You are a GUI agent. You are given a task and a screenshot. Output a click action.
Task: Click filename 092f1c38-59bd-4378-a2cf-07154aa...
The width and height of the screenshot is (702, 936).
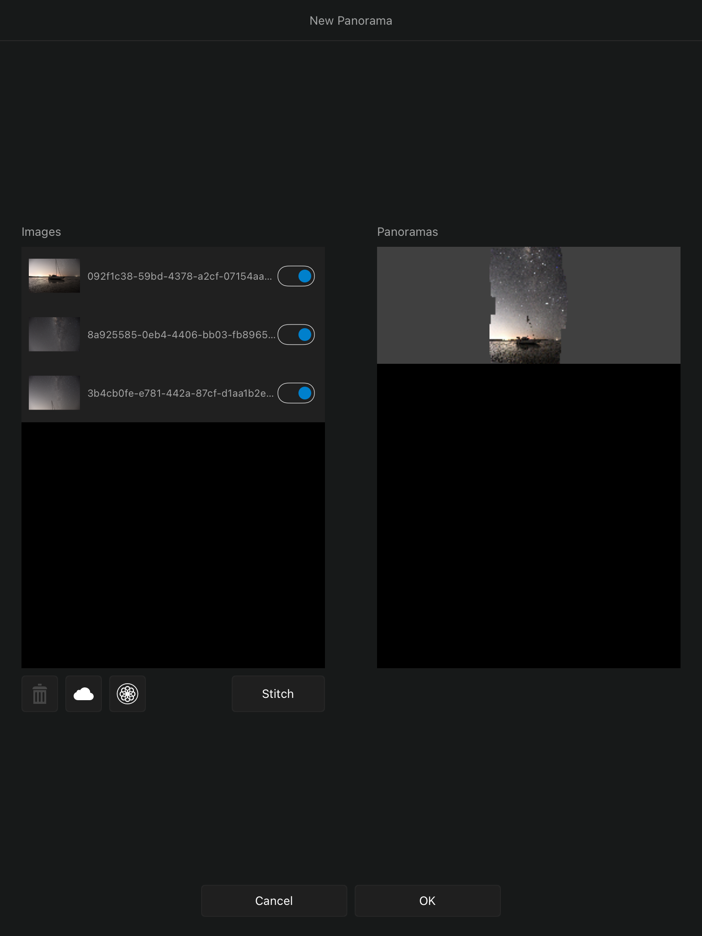[x=180, y=276]
